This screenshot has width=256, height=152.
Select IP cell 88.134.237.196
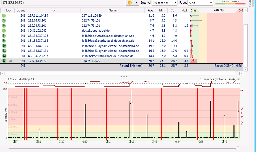click(x=38, y=36)
